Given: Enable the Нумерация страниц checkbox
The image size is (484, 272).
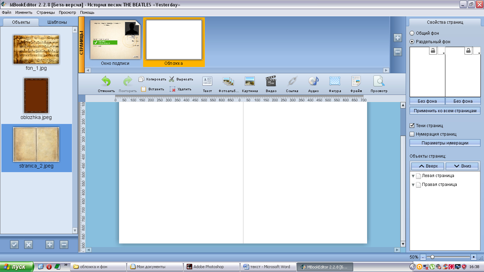Looking at the screenshot, I should (x=412, y=134).
